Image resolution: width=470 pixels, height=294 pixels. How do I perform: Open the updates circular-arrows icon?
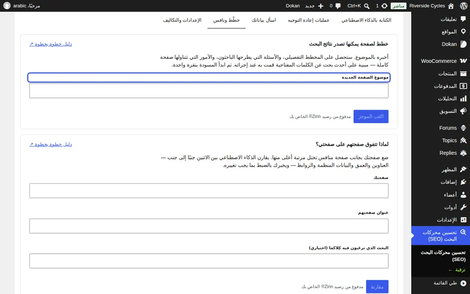[384, 6]
